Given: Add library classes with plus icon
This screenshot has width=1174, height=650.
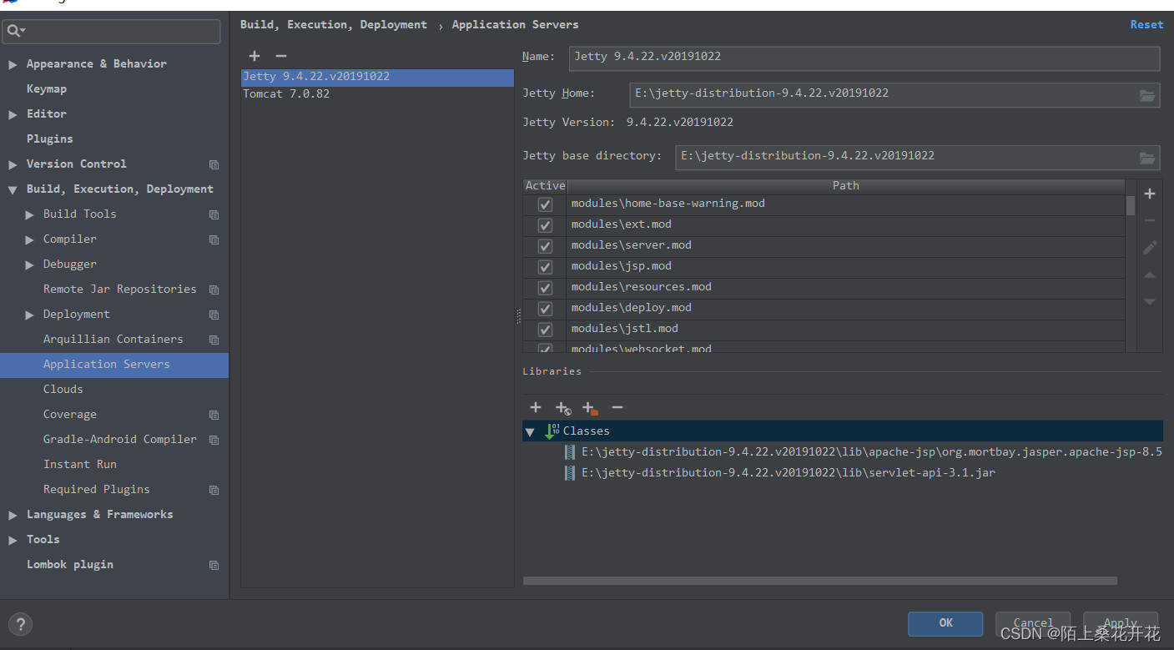Looking at the screenshot, I should [x=536, y=407].
